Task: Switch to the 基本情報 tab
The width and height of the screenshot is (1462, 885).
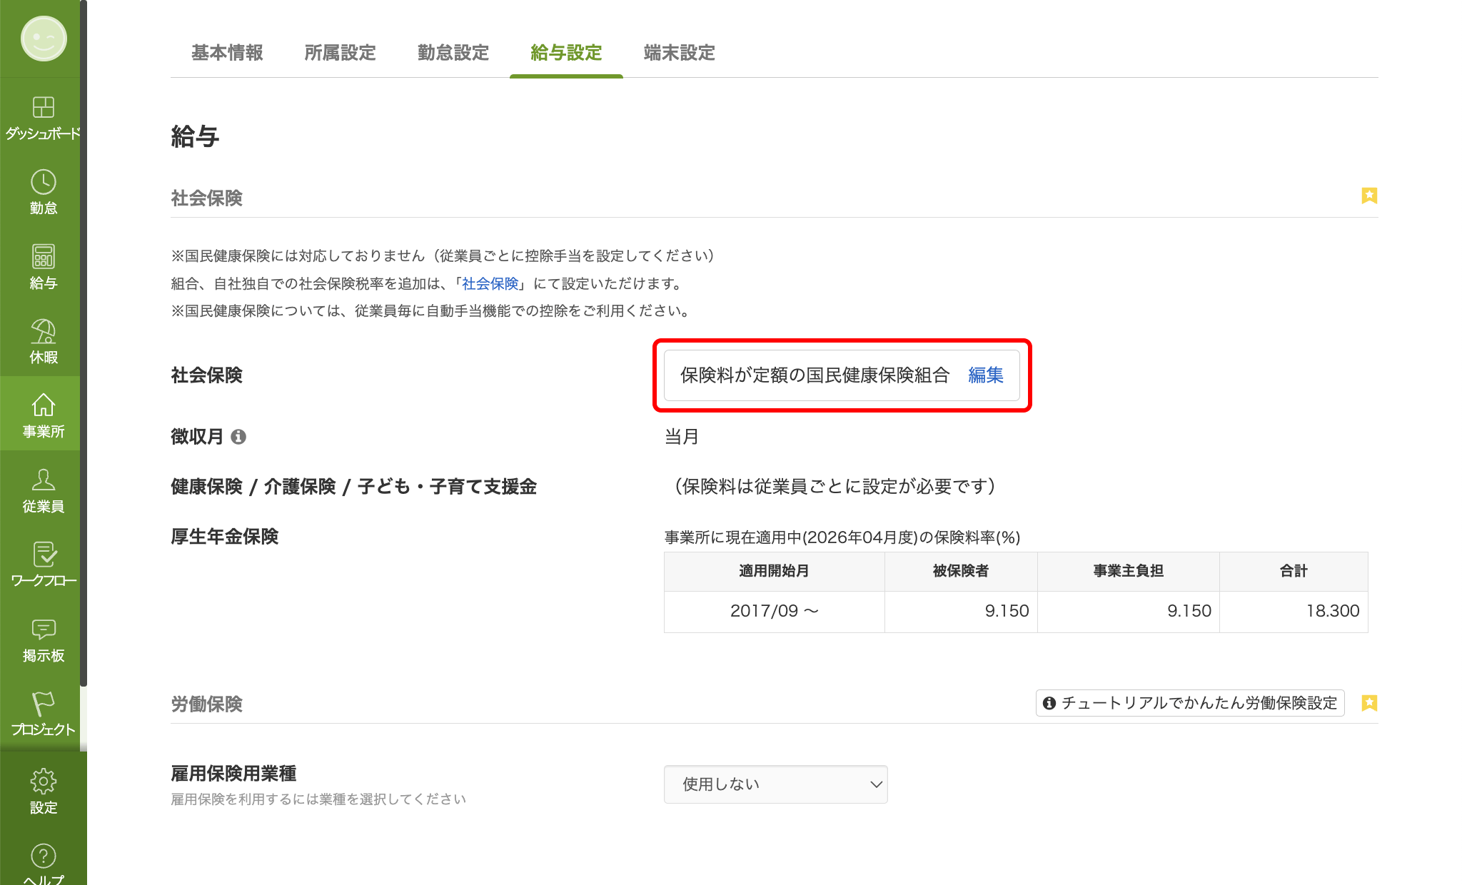Action: click(x=227, y=53)
